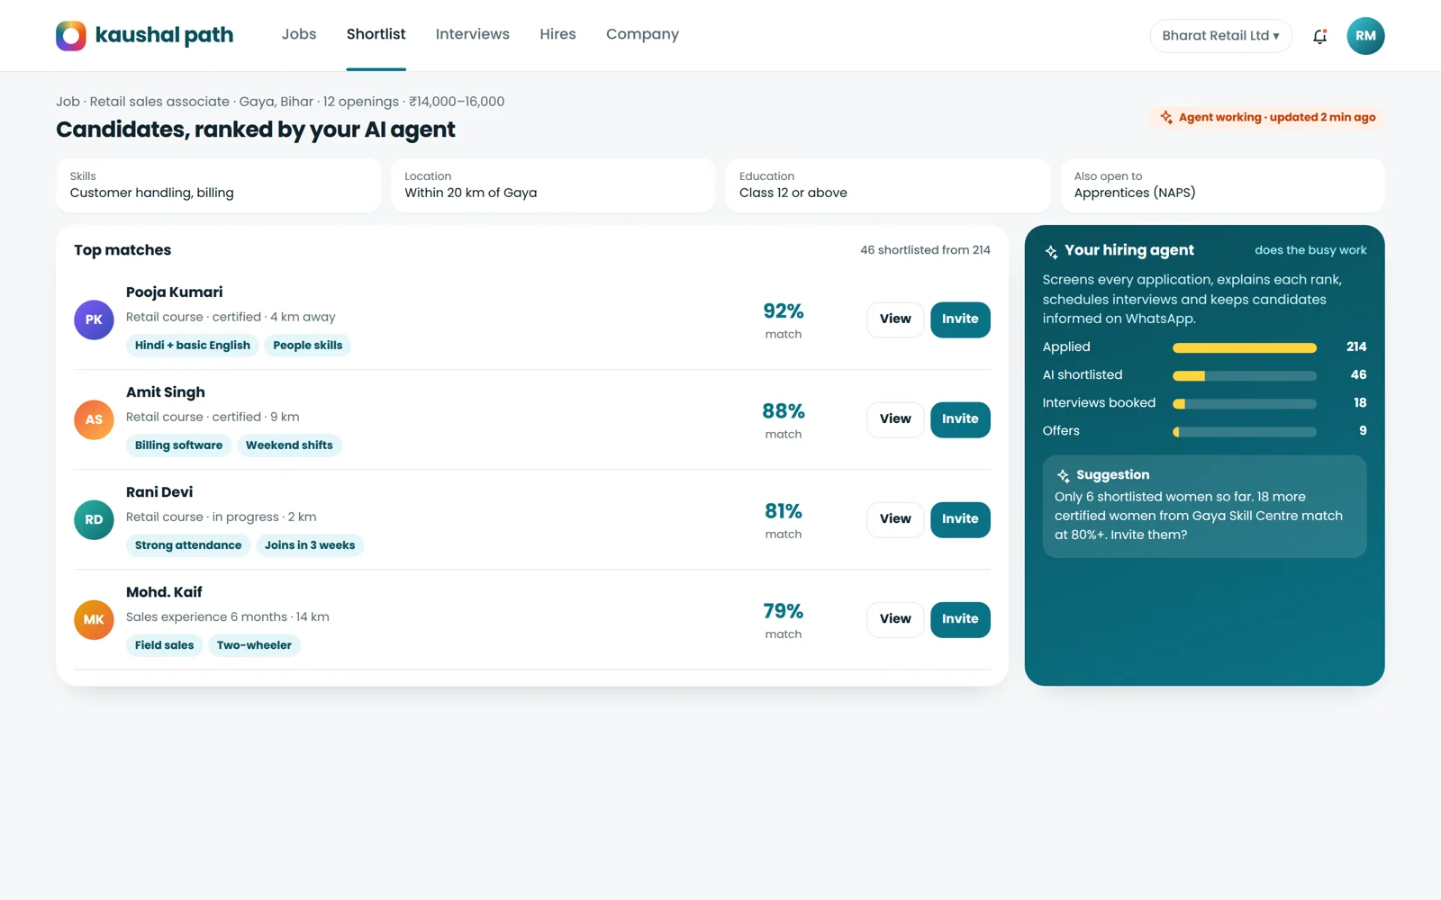1441x900 pixels.
Task: Click the People skills tag
Action: [x=308, y=346]
